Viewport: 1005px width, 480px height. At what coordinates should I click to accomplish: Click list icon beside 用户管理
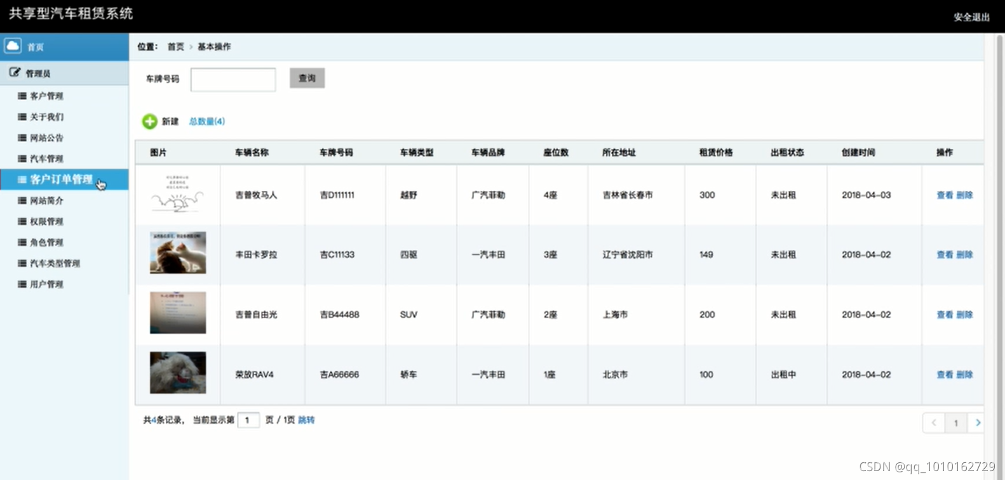(22, 284)
